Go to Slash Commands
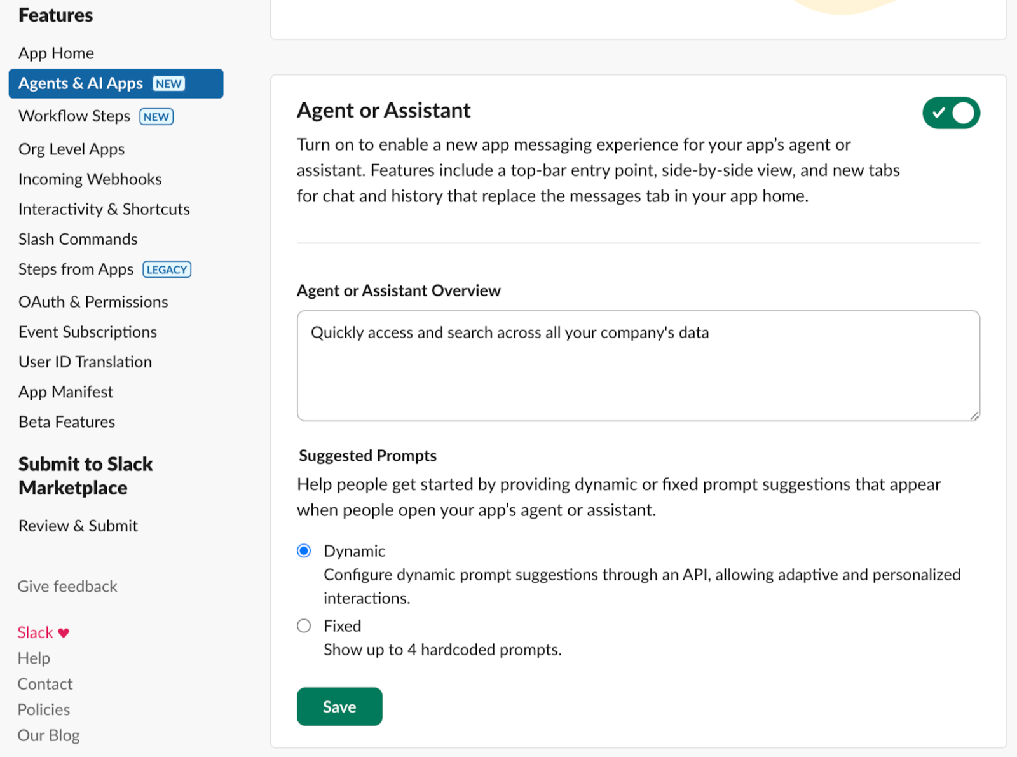 78,240
